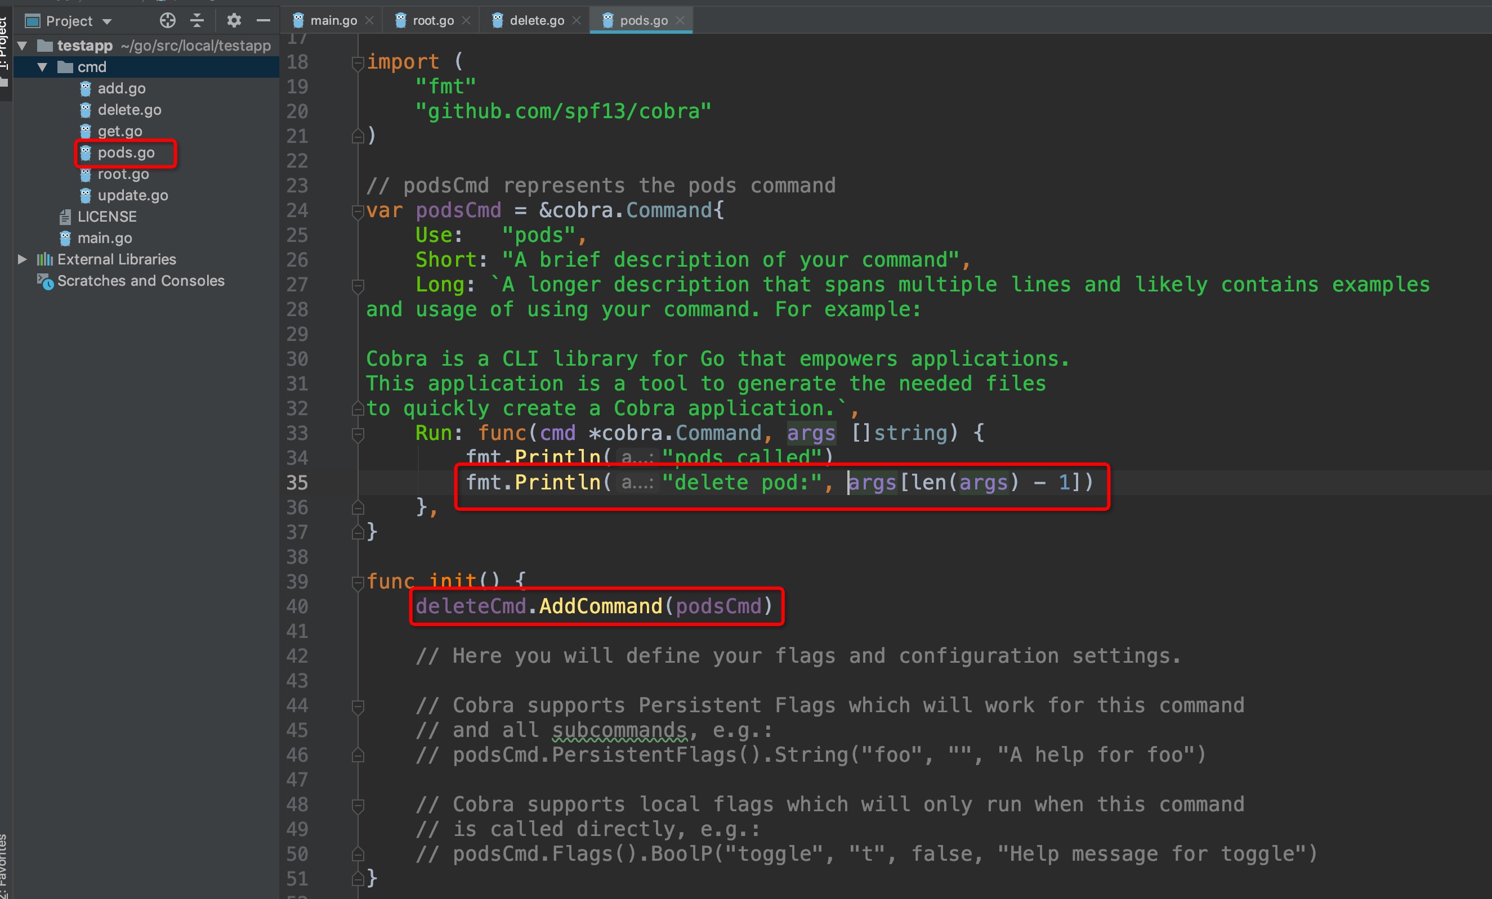The height and width of the screenshot is (899, 1492).
Task: Fold the init function at line 39
Action: tap(358, 582)
